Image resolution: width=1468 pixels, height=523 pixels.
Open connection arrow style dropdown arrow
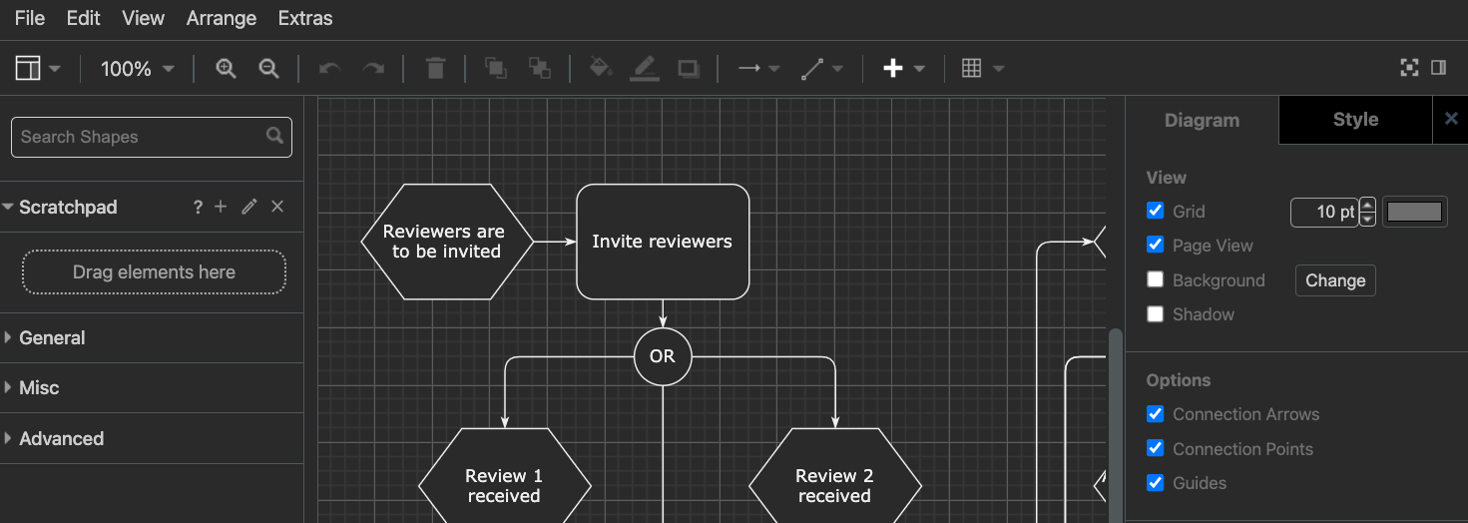tap(774, 69)
